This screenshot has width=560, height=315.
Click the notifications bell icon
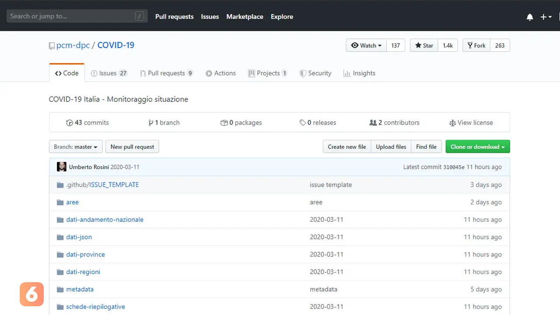click(x=530, y=17)
